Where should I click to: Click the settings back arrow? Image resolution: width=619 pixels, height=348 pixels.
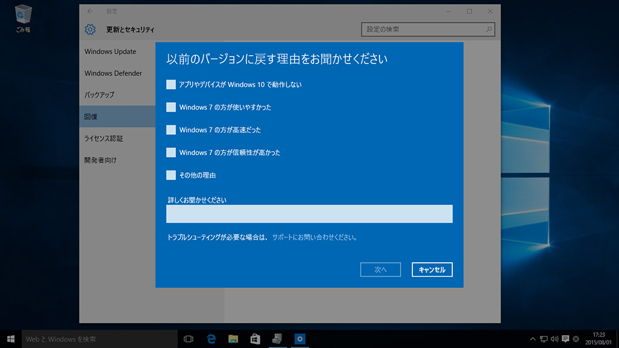(x=90, y=11)
